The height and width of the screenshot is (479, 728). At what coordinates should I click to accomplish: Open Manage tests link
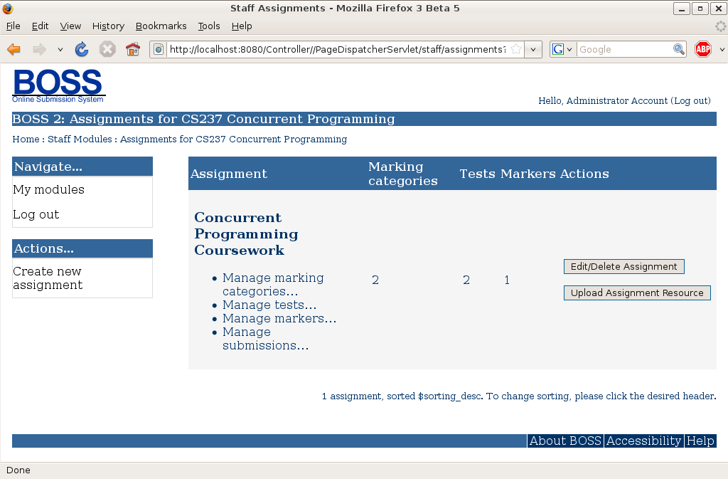point(269,305)
